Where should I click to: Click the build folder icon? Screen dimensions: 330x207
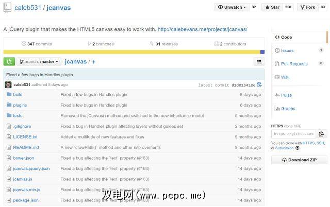[9, 94]
